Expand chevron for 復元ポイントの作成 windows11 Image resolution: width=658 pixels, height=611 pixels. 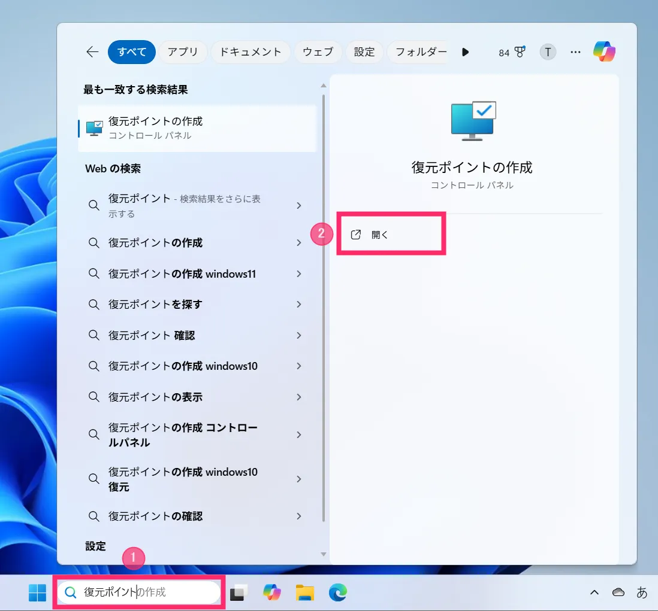click(299, 273)
